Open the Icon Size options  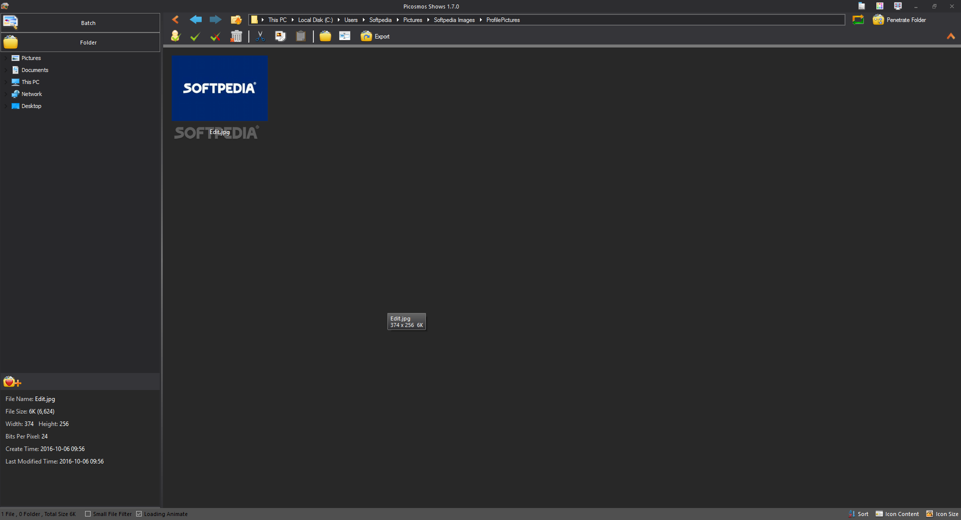click(942, 513)
